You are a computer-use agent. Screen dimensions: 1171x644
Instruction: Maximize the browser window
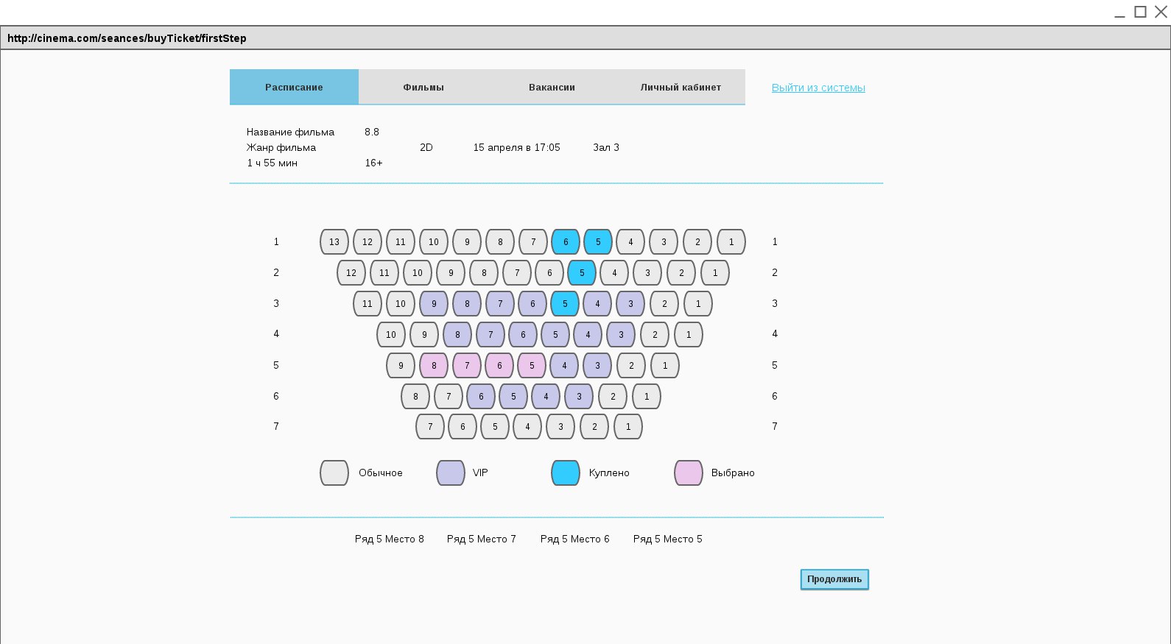(1140, 11)
